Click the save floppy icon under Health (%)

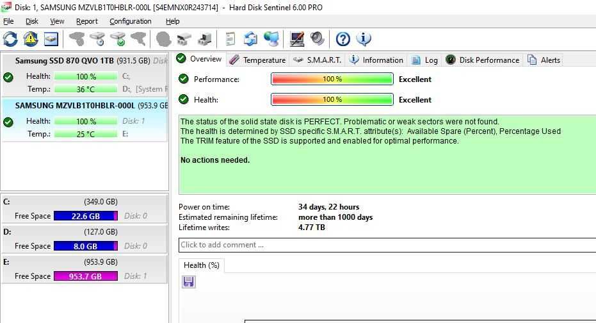(x=188, y=282)
